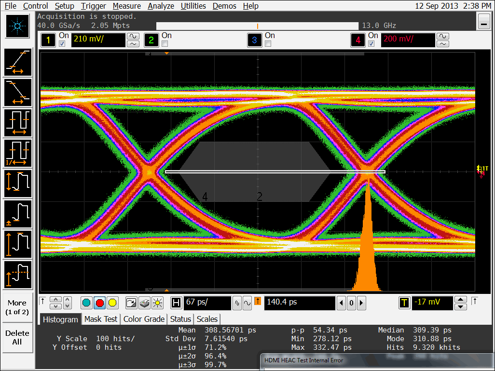Click the 67 ps/ horizontal scale field
495x371 pixels.
point(207,303)
